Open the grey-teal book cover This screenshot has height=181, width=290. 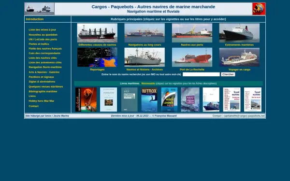click(130, 99)
